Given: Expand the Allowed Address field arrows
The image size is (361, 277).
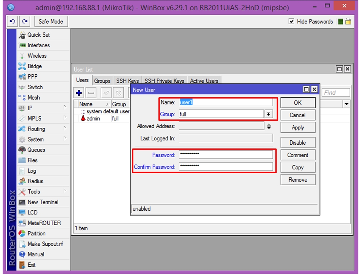Looking at the screenshot, I should (269, 126).
